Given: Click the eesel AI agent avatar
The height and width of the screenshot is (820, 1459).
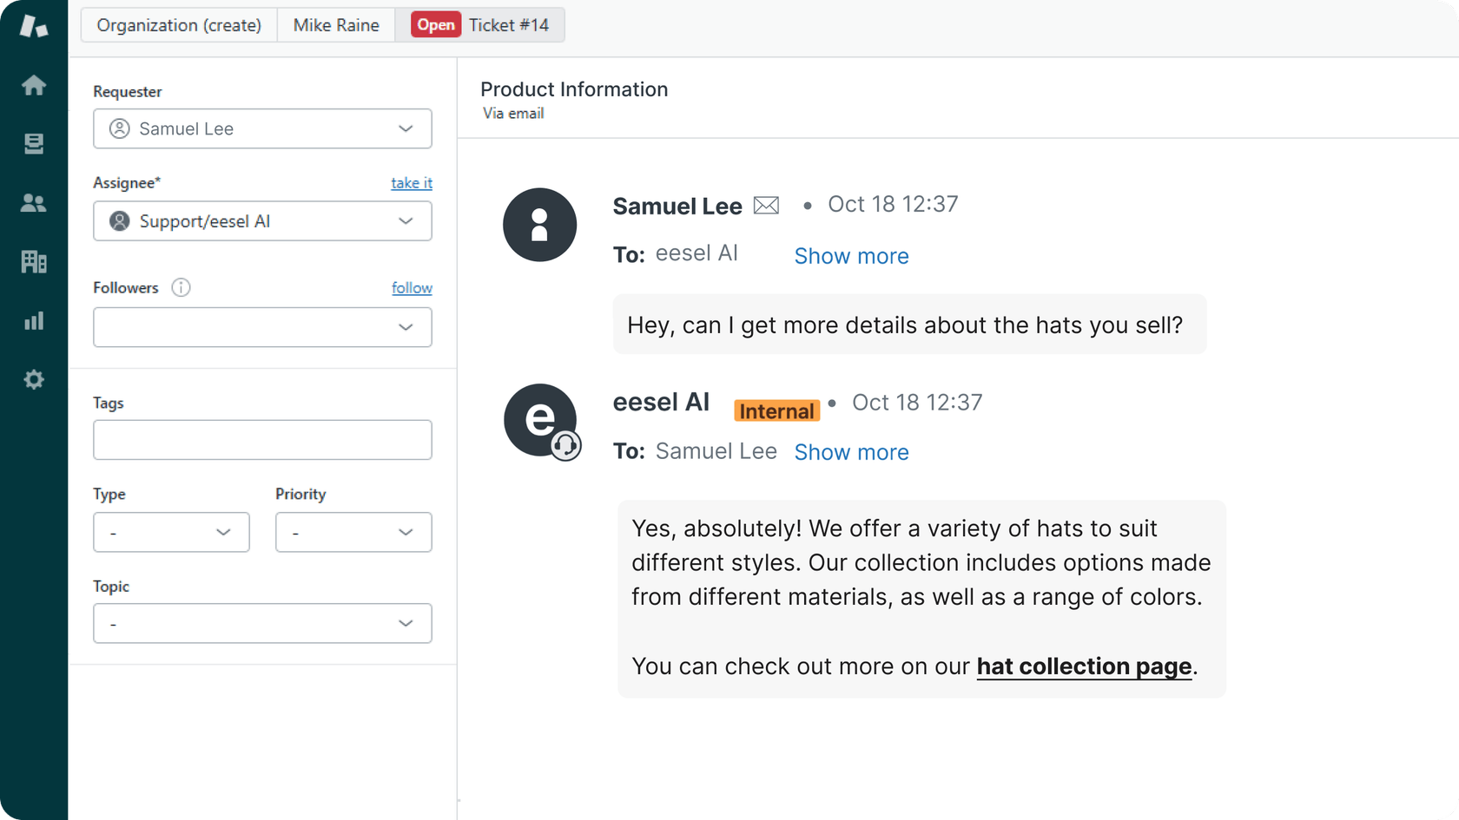Looking at the screenshot, I should click(x=540, y=421).
